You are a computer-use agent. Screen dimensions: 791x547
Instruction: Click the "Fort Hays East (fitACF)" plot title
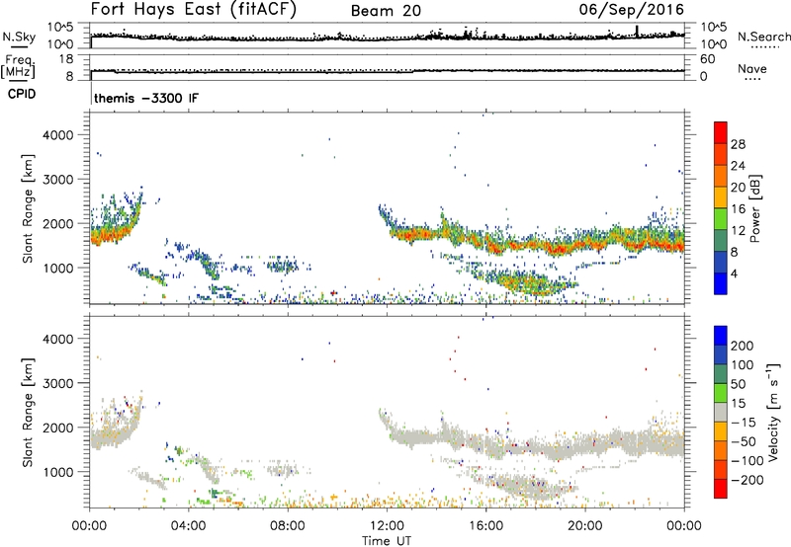194,10
